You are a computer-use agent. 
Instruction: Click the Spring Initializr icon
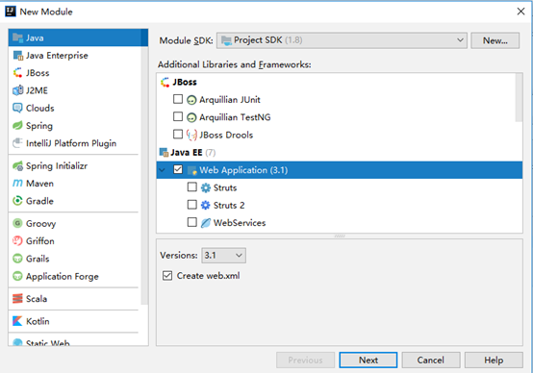[x=17, y=165]
